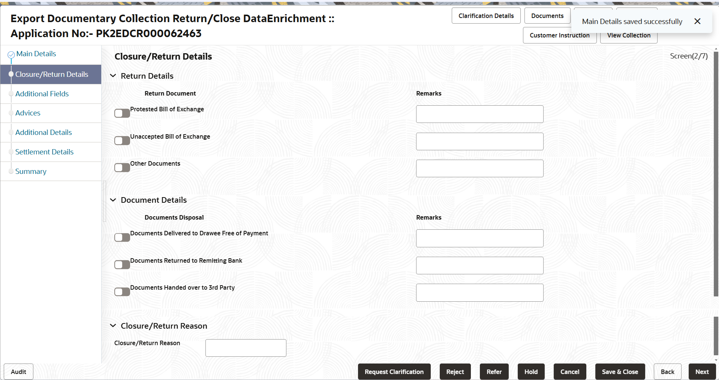Open Additional Fields in the sidebar
The height and width of the screenshot is (380, 719).
(x=42, y=94)
